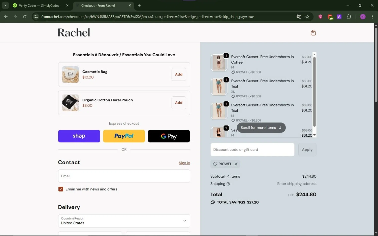
Task: Click down arrow of items list scrollbar
Action: click(x=314, y=135)
